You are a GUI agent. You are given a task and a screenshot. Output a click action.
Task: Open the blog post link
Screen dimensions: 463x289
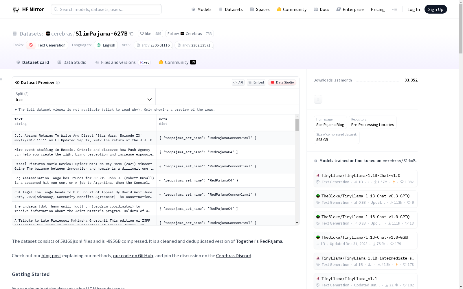tap(51, 256)
